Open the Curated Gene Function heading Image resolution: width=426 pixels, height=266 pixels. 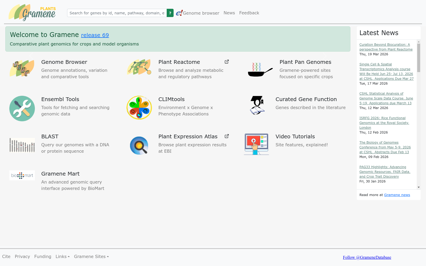pos(306,99)
